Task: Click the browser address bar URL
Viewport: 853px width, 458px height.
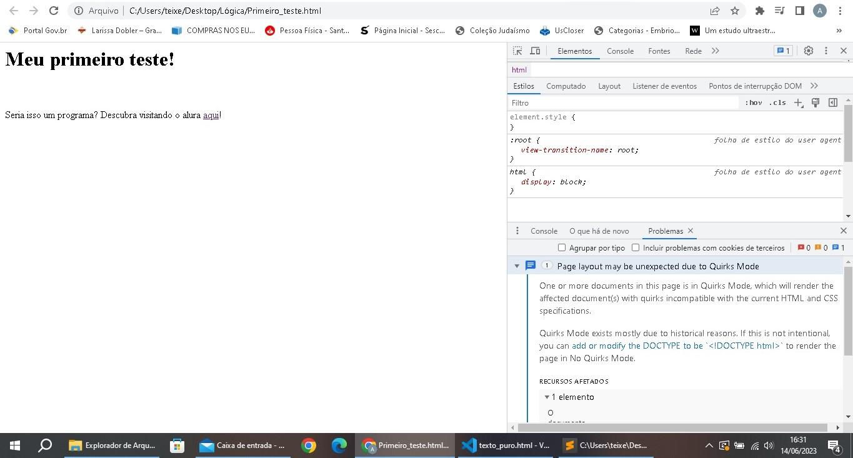Action: pyautogui.click(x=225, y=11)
